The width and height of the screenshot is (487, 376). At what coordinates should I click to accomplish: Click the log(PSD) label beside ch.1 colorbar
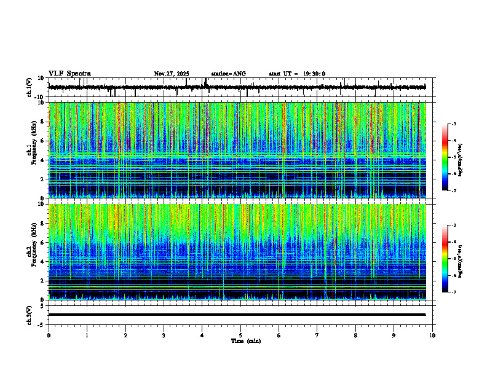(461, 160)
